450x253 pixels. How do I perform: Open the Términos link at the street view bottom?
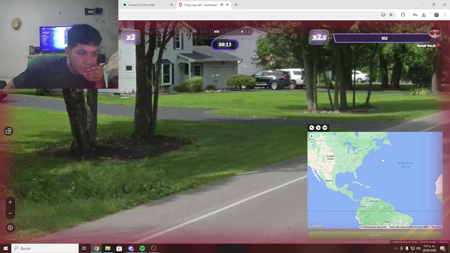(443, 242)
